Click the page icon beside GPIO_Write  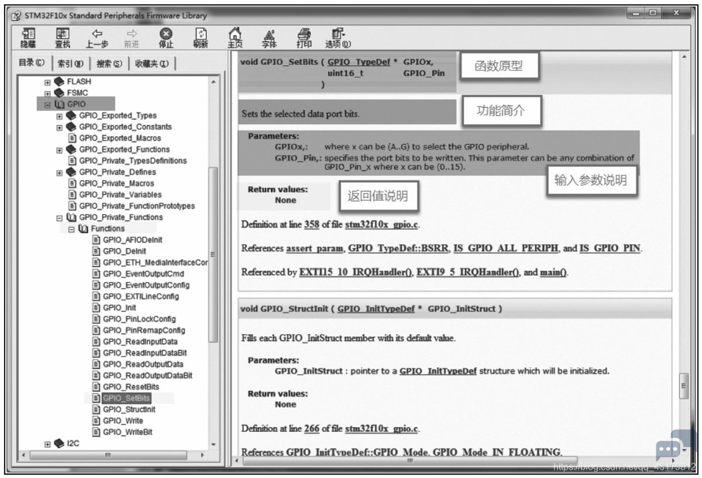click(97, 421)
